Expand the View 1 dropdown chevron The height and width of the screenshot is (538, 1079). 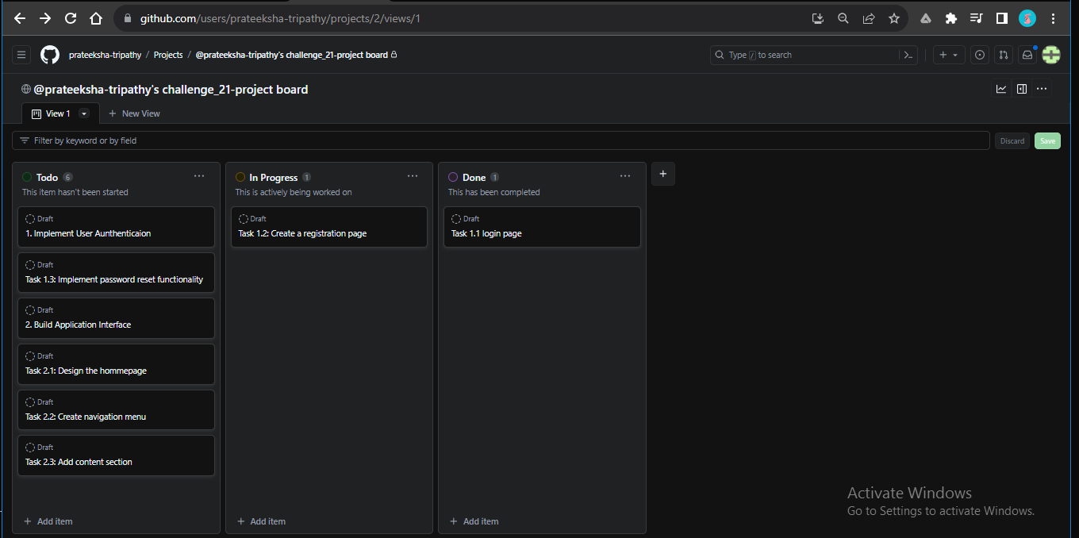point(83,113)
